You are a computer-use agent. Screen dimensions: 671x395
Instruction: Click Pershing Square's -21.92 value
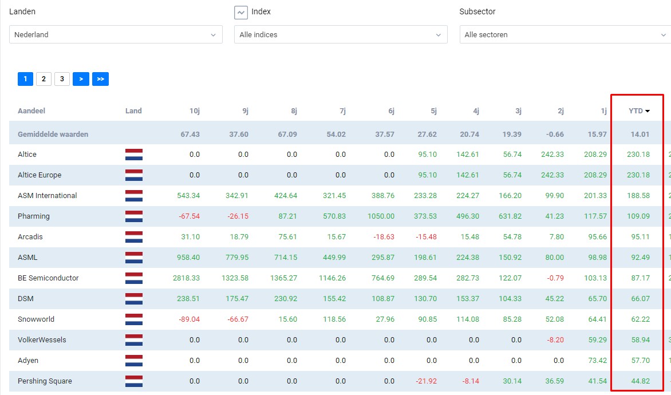(427, 381)
